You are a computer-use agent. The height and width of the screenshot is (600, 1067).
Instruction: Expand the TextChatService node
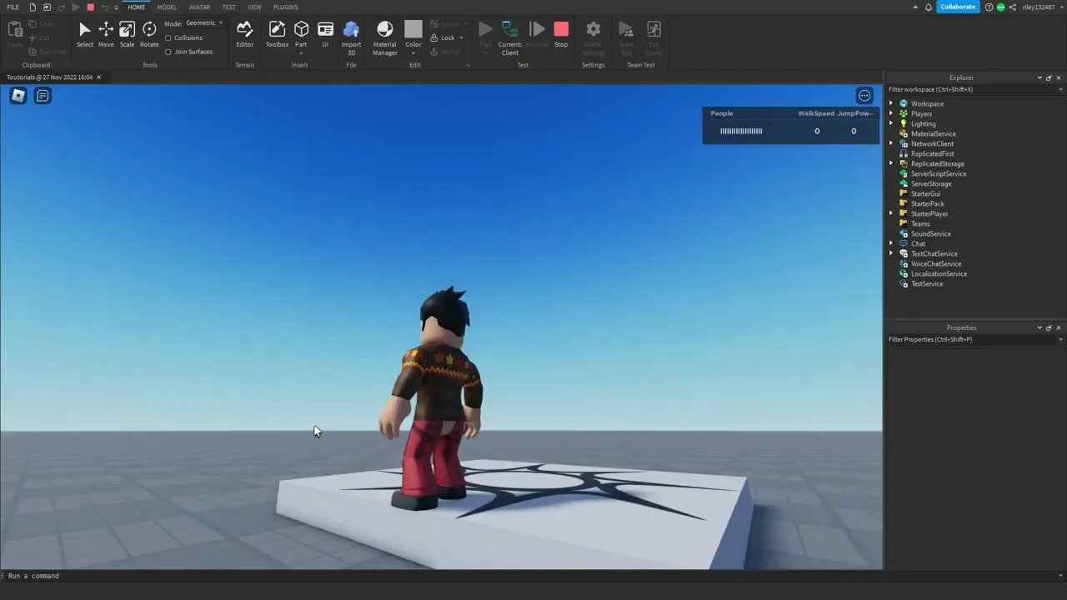point(891,253)
